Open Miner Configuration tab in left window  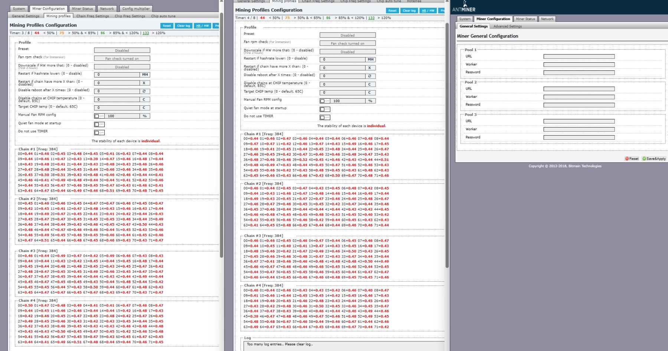(x=48, y=9)
